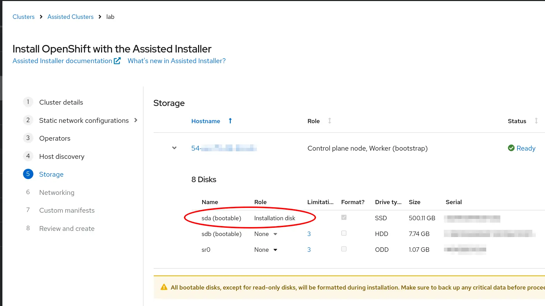This screenshot has height=306, width=545.
Task: Sort table by Hostname column
Action: pyautogui.click(x=206, y=121)
